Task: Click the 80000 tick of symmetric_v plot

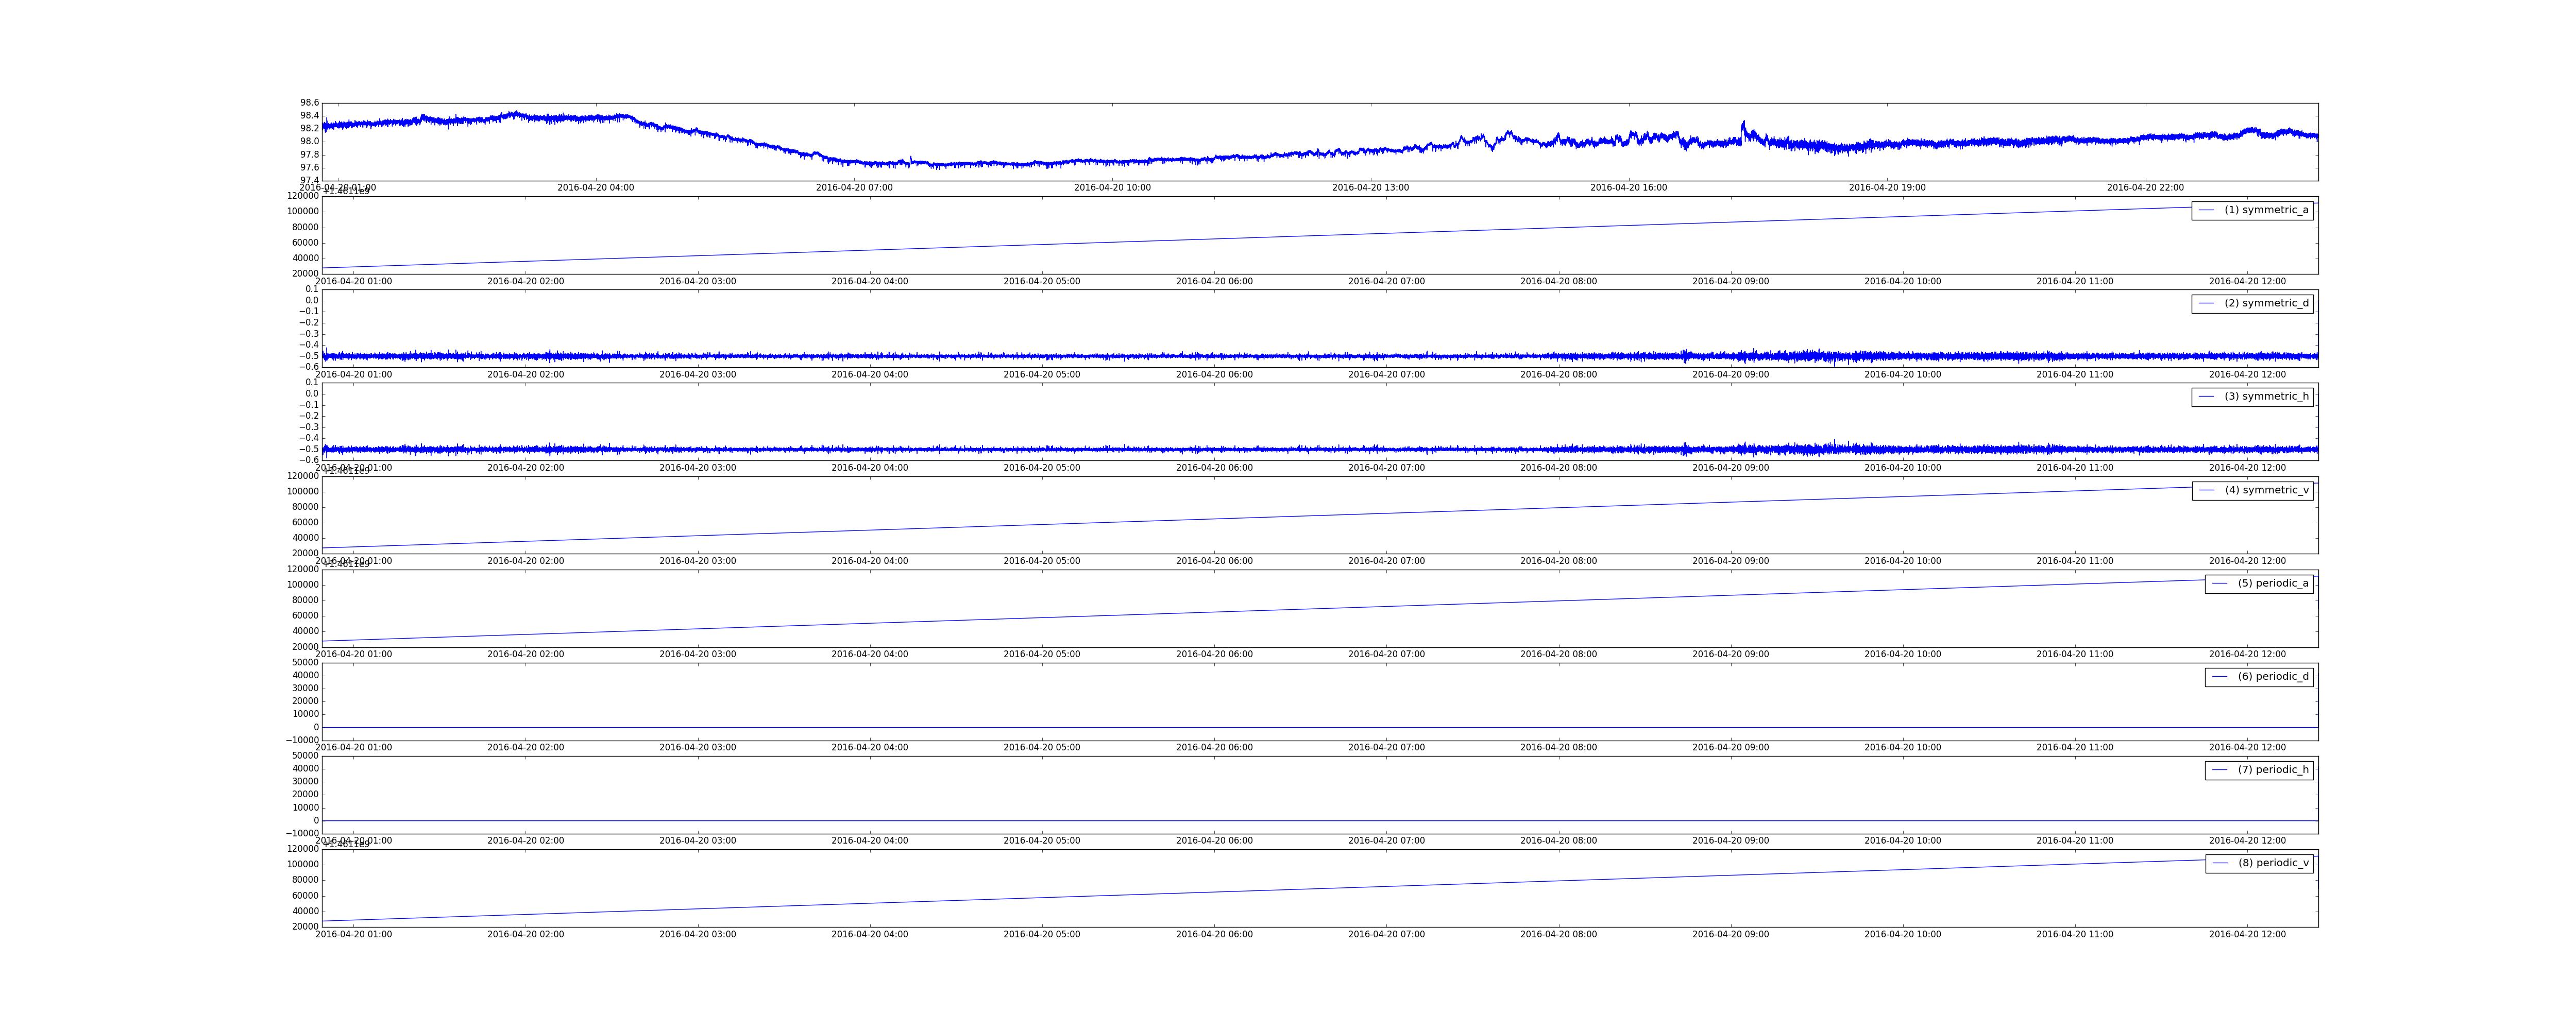Action: pos(306,507)
